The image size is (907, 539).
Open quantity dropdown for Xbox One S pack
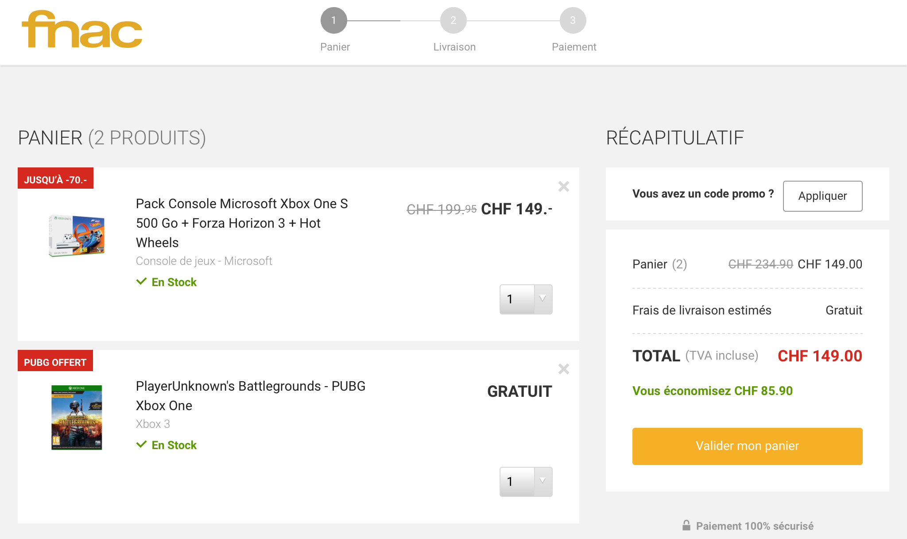point(526,299)
